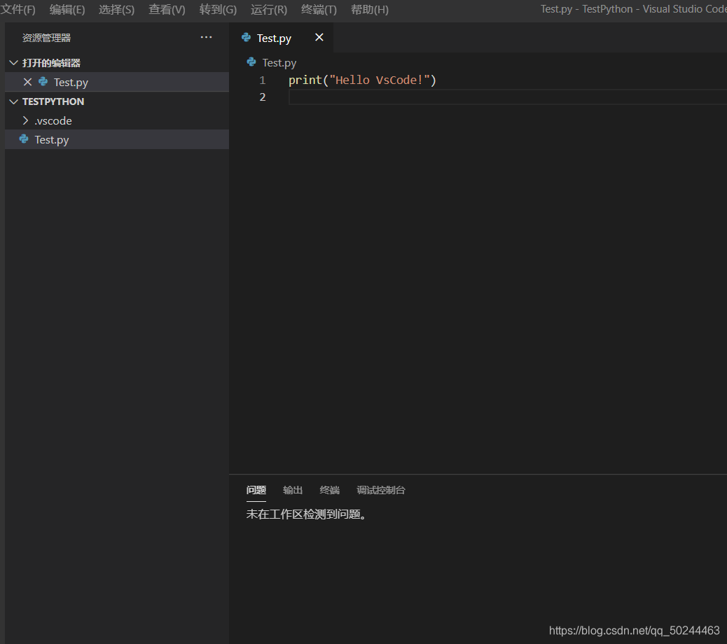Open the 帮助(H) menu
727x644 pixels.
tap(369, 9)
